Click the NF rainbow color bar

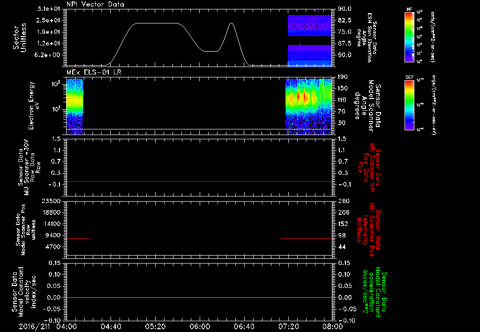409,37
